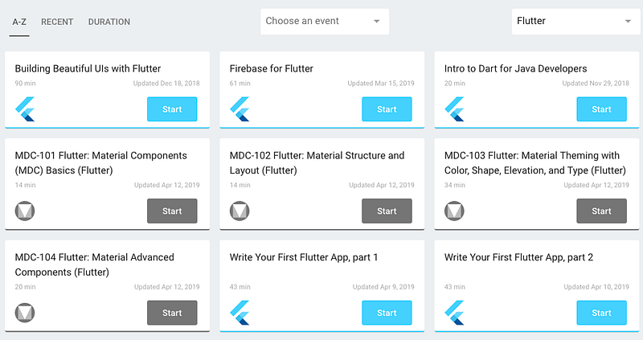Click Flutter logo on First Flutter App part 1
Viewport: 643px width, 340px height.
tap(240, 313)
